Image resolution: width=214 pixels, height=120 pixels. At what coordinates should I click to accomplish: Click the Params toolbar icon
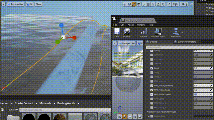(143, 31)
